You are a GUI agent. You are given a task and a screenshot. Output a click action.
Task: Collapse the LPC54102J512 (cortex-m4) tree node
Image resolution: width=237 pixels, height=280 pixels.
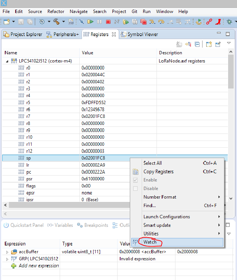(x=7, y=61)
